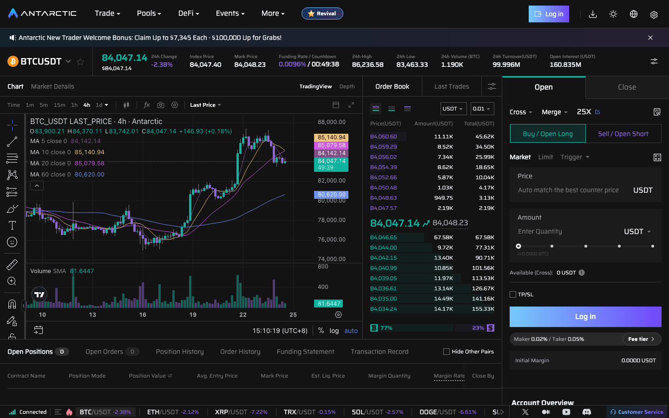Toggle percent scale on chart
The image size is (669, 418).
[321, 331]
